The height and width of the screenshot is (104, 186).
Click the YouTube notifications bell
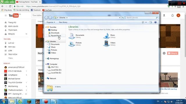tap(172, 15)
